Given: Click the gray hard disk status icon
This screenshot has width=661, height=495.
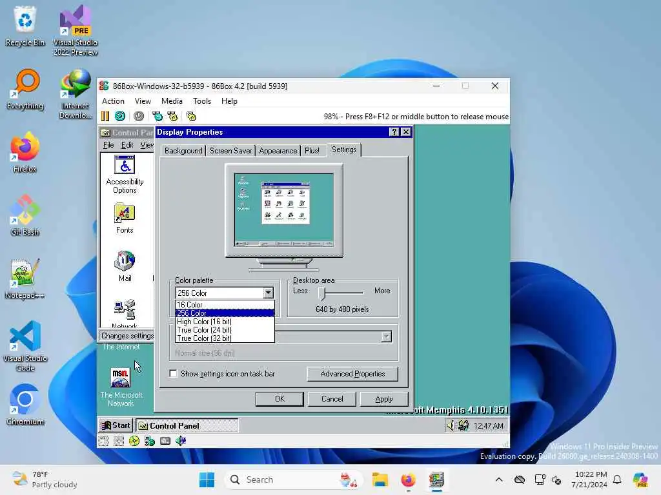Looking at the screenshot, I should point(165,441).
